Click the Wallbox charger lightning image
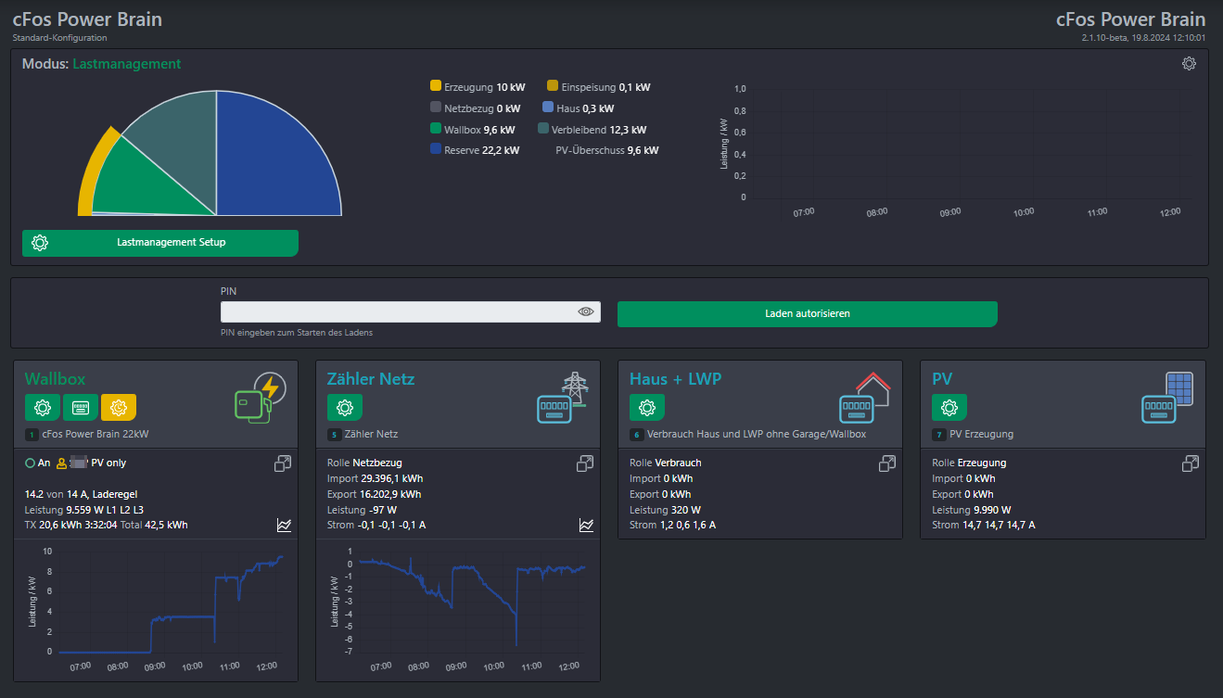 (259, 399)
